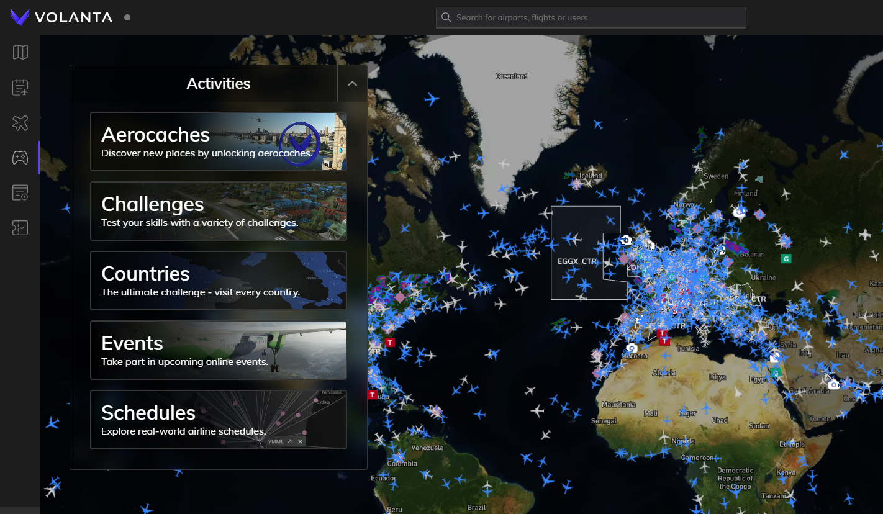The width and height of the screenshot is (883, 514).
Task: Click the Mauritania map label
Action: (x=618, y=404)
